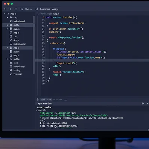
Task: Collapse the root App.js triangle in the tree
Action: 8,14
